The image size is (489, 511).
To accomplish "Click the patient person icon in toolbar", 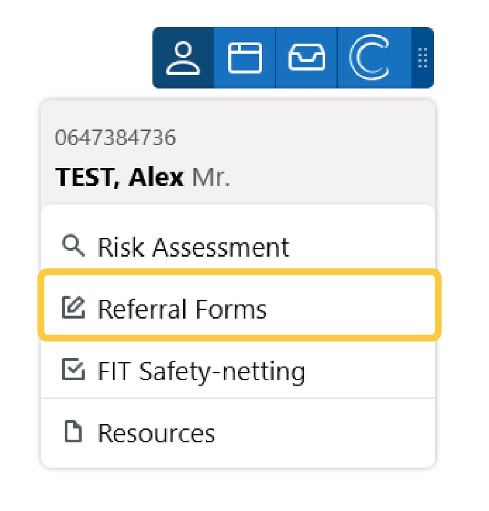I will click(x=183, y=58).
